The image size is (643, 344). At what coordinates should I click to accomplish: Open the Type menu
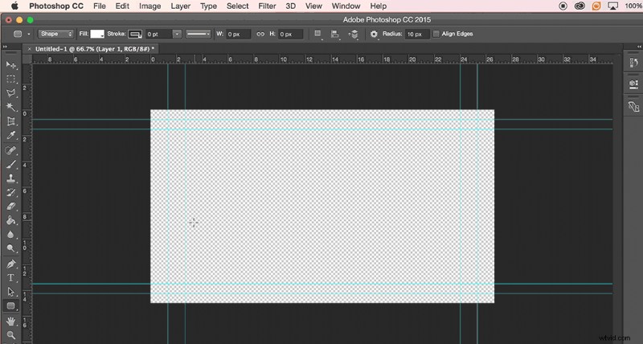click(x=208, y=6)
